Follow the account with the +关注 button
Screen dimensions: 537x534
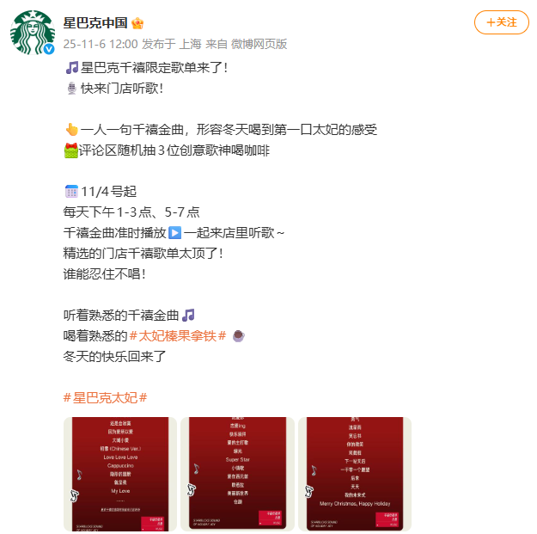click(x=502, y=22)
